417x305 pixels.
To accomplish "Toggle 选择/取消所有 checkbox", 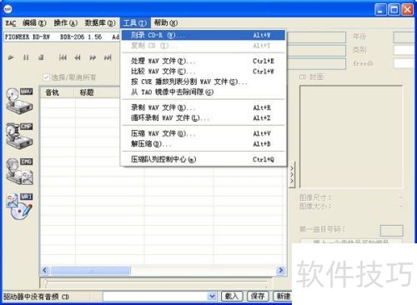I will pyautogui.click(x=46, y=77).
